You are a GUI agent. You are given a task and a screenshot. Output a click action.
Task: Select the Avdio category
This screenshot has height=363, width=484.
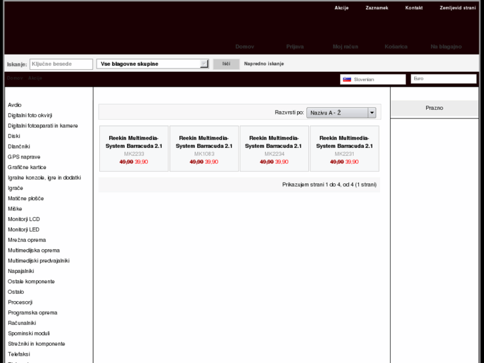[x=15, y=105]
